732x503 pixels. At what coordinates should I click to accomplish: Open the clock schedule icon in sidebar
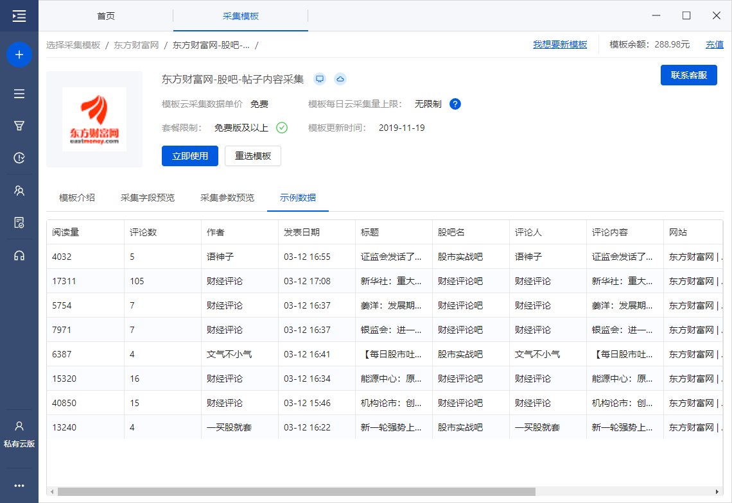19,158
